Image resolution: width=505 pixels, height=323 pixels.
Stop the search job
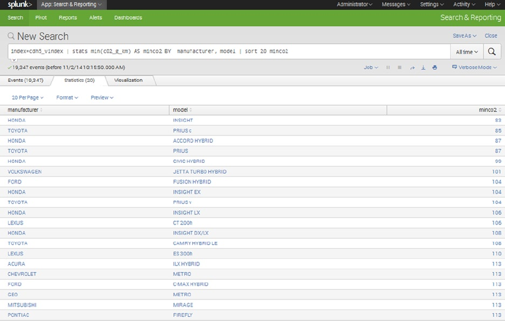tap(400, 67)
